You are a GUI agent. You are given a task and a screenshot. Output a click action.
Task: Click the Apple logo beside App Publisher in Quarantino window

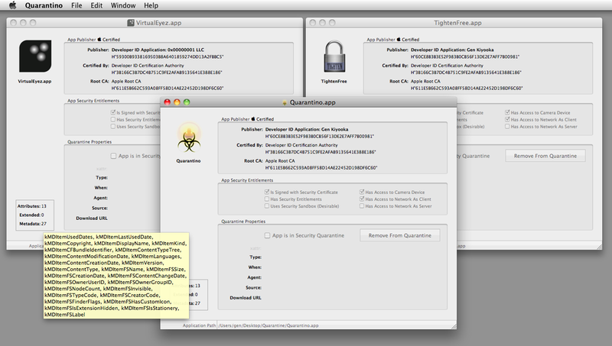pyautogui.click(x=253, y=119)
